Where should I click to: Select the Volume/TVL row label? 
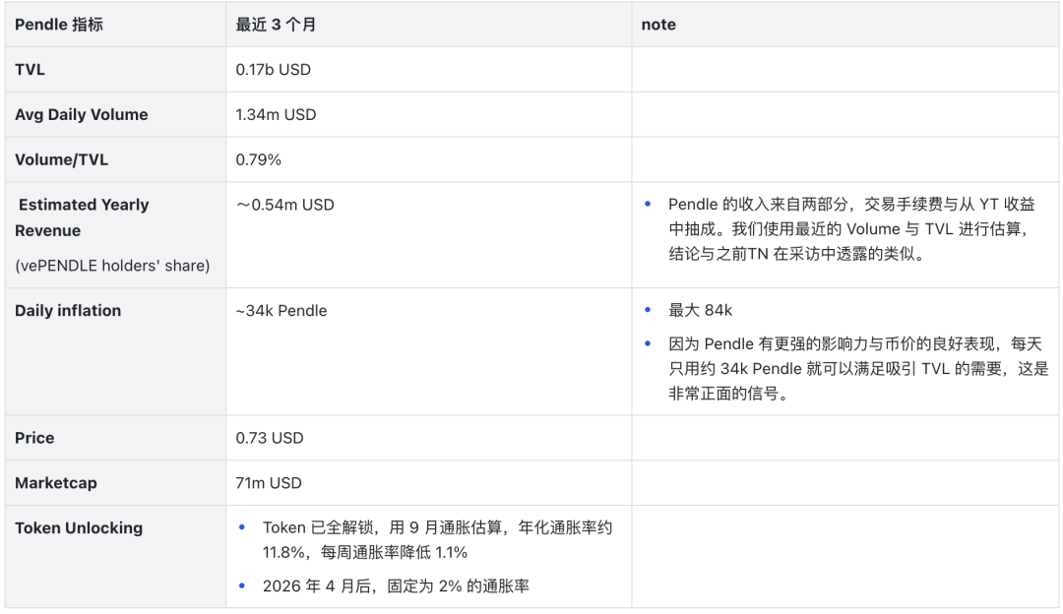62,159
